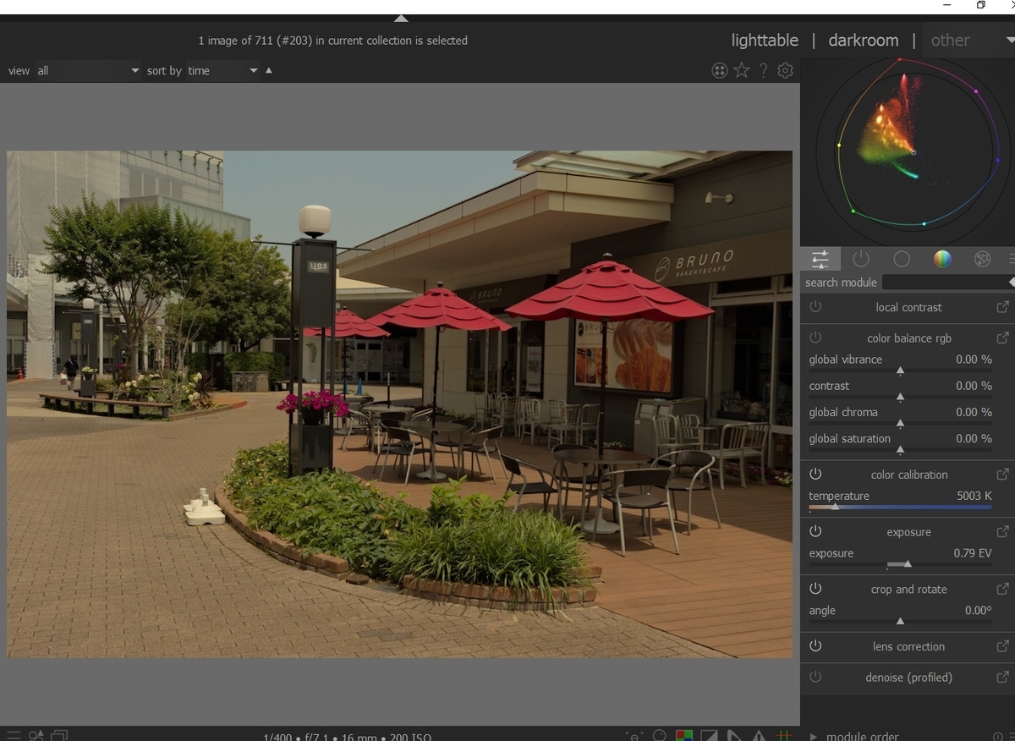Open the help question mark icon
1015x741 pixels.
tap(764, 70)
